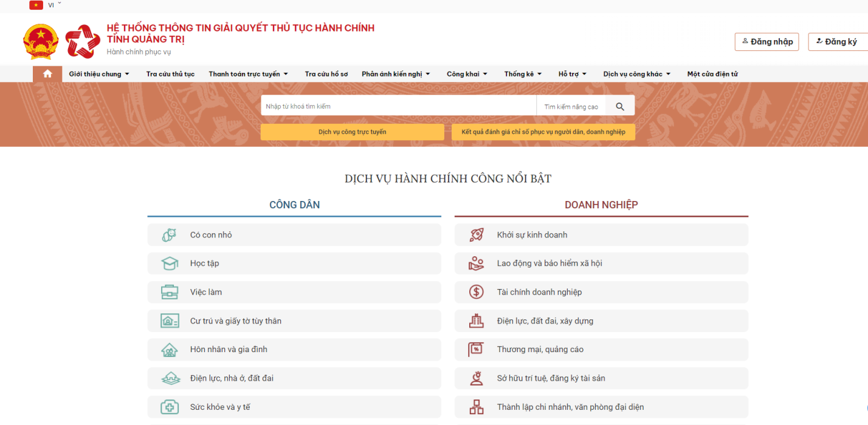Click the Vietnam national emblem logo

click(x=41, y=41)
